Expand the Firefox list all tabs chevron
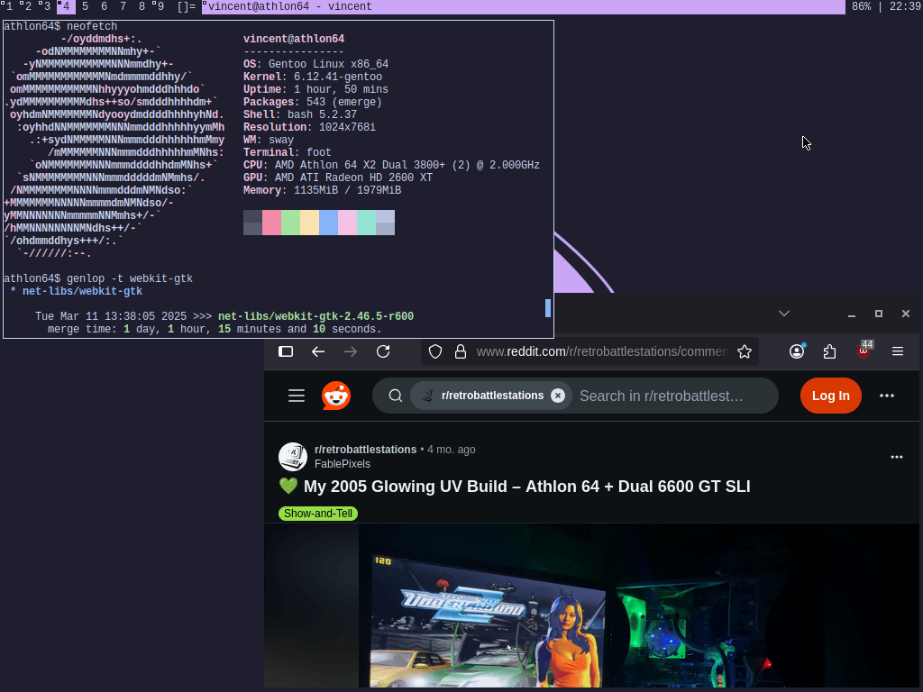This screenshot has width=923, height=692. click(x=784, y=314)
